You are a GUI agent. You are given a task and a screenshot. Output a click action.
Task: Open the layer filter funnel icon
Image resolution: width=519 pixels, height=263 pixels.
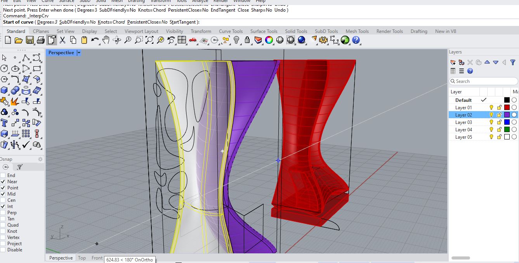click(x=512, y=62)
